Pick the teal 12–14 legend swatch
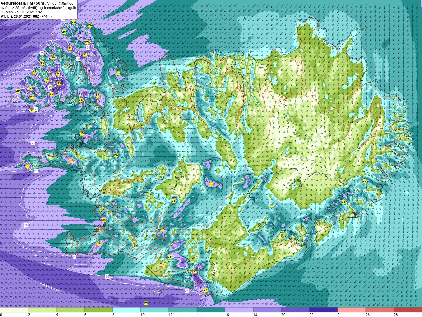 [183, 310]
